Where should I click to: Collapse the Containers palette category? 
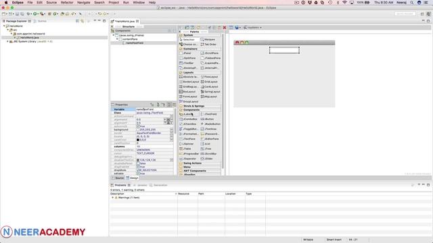click(x=200, y=49)
